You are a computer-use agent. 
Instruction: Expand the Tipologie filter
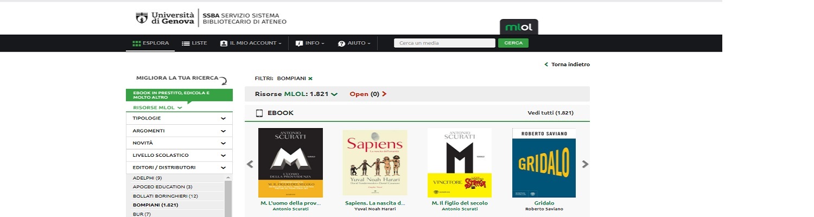tap(179, 118)
